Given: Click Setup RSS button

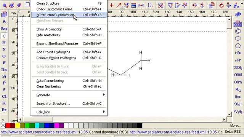Looking at the screenshot, I should coord(233,132).
